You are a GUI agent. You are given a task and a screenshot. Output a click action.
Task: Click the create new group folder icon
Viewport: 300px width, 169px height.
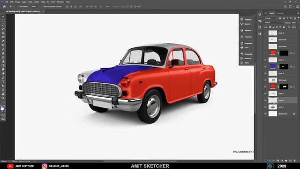(286, 161)
